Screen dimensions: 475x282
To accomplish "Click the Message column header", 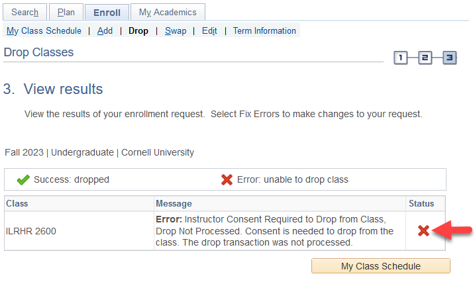I will click(x=174, y=203).
